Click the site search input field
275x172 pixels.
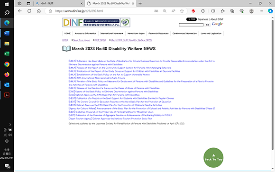coord(191,25)
